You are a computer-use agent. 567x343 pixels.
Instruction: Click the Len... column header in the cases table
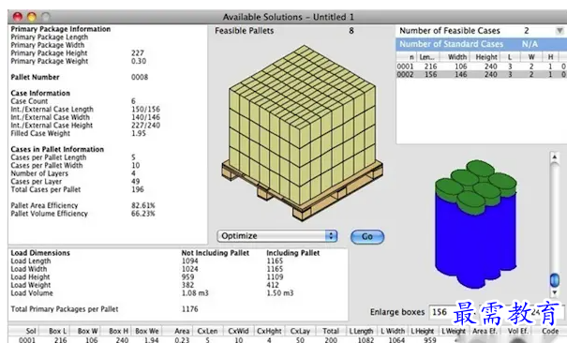(x=427, y=57)
